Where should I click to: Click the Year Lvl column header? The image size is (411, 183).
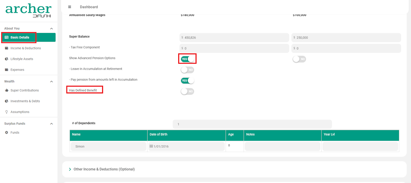360,135
